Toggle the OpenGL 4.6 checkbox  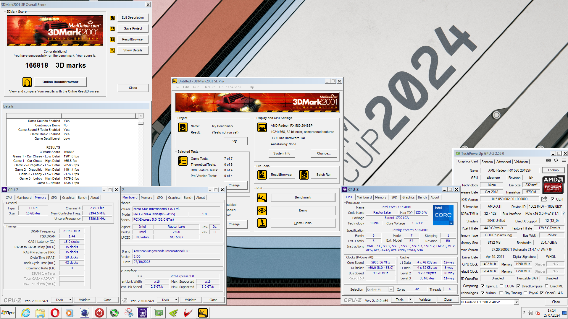(x=542, y=293)
